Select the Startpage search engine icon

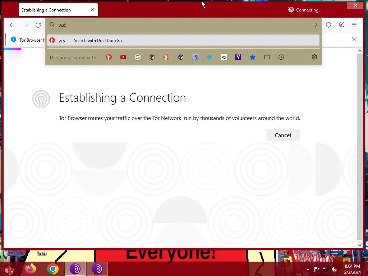(195, 57)
